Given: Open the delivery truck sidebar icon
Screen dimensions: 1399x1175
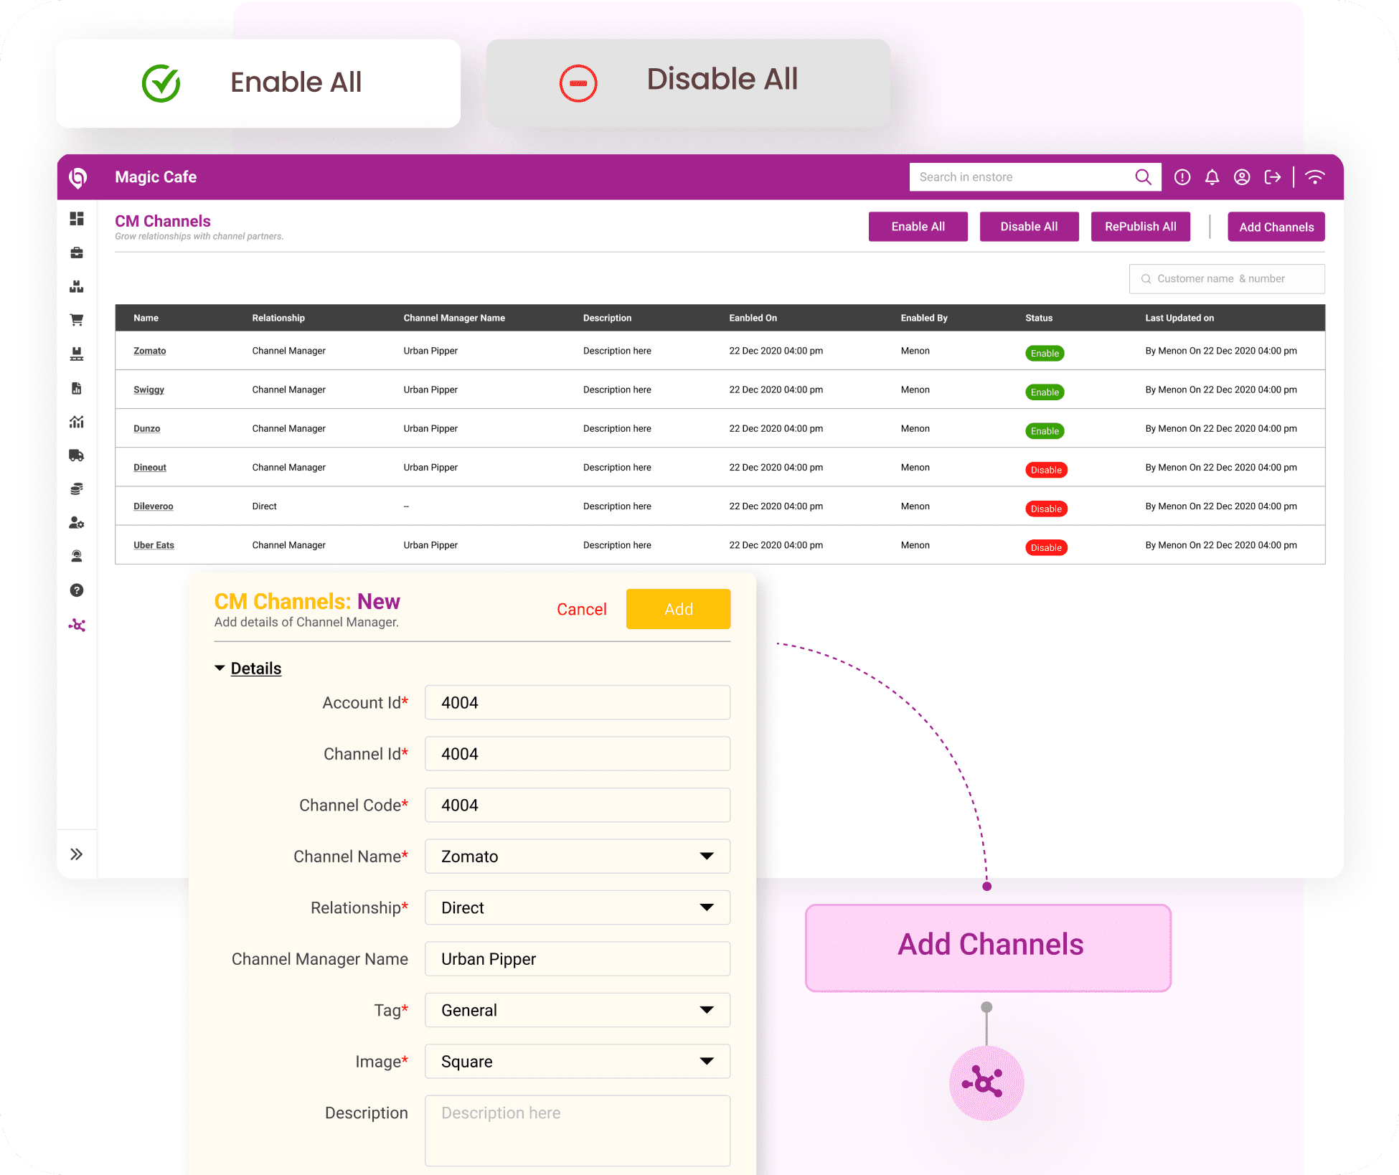Looking at the screenshot, I should (x=77, y=456).
